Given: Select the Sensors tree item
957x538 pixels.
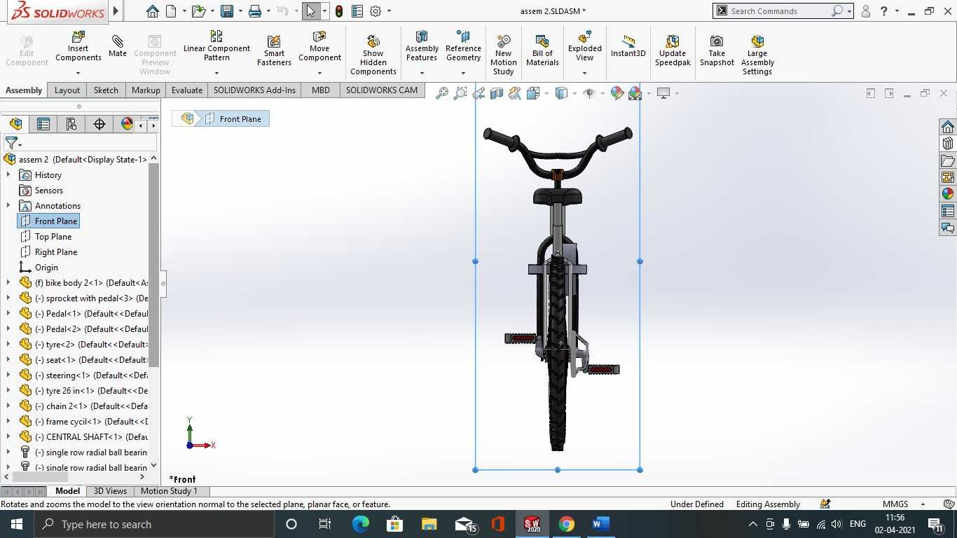Looking at the screenshot, I should coord(49,191).
